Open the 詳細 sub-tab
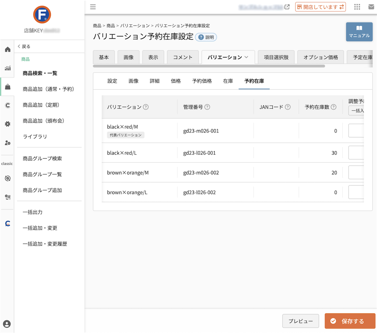The width and height of the screenshot is (377, 333). click(155, 81)
